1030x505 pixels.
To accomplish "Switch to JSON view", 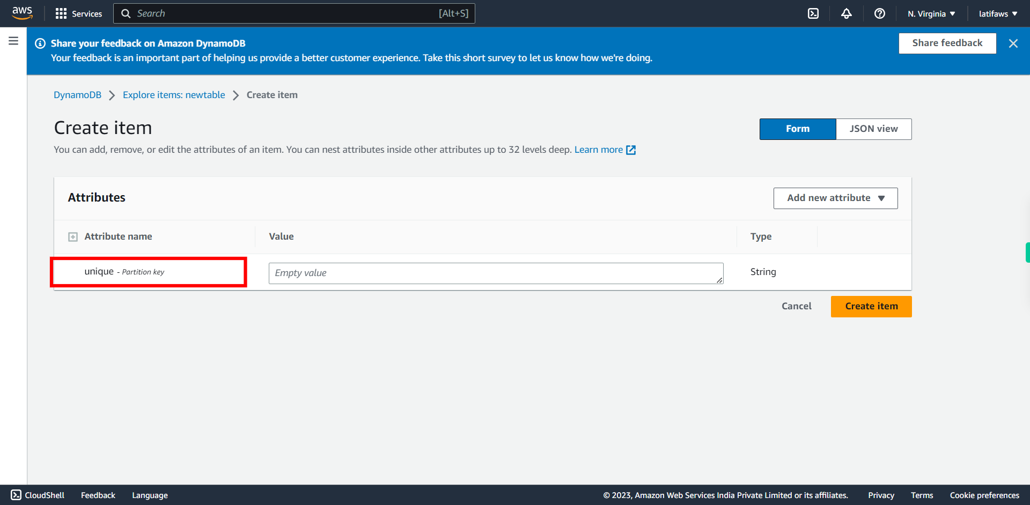I will tap(873, 129).
